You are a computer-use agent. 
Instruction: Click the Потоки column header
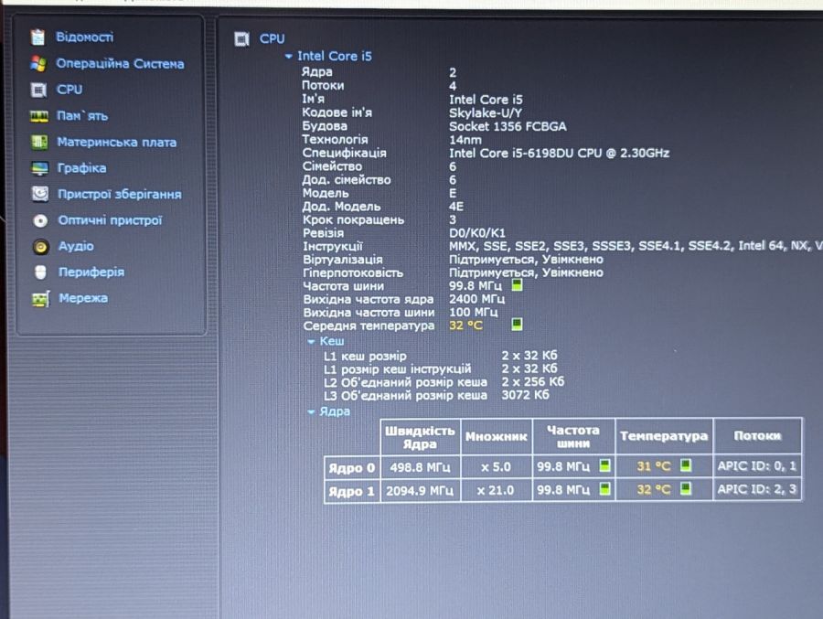tap(757, 436)
